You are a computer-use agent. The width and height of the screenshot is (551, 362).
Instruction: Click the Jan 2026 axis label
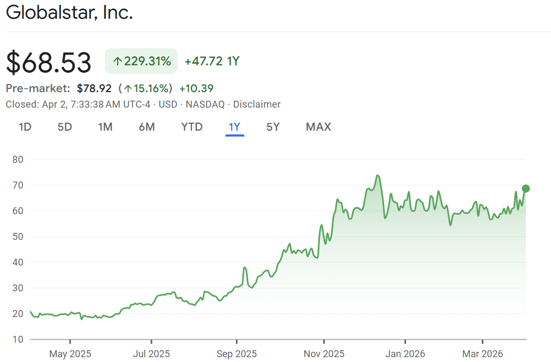click(x=405, y=354)
